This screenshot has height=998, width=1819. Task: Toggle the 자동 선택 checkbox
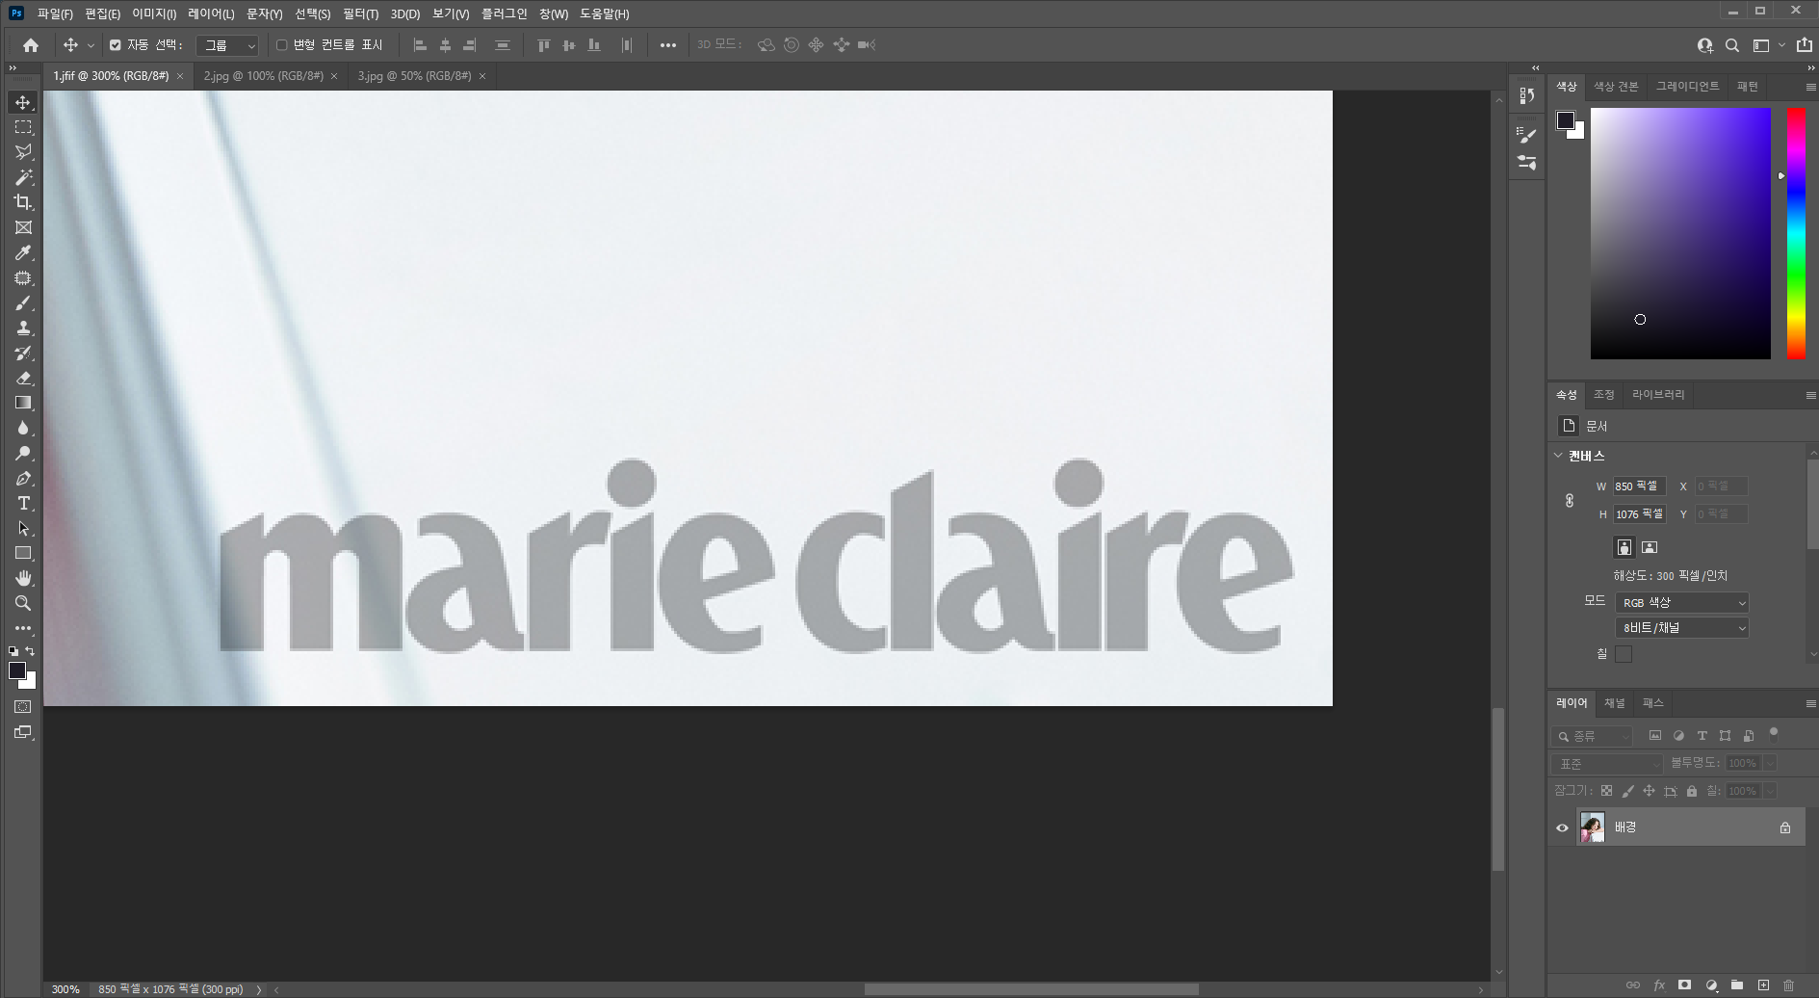tap(116, 45)
